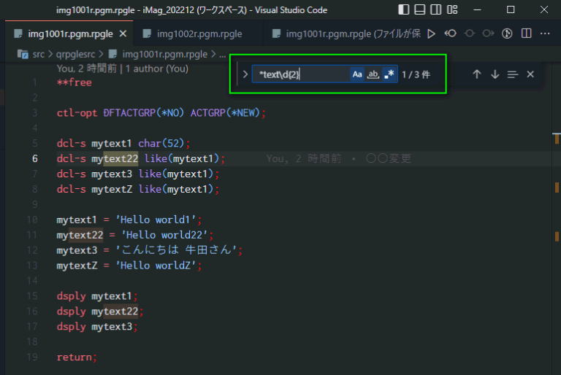Image resolution: width=561 pixels, height=375 pixels.
Task: Switch to img1002r.pgm.rpgle tab
Action: 197,34
